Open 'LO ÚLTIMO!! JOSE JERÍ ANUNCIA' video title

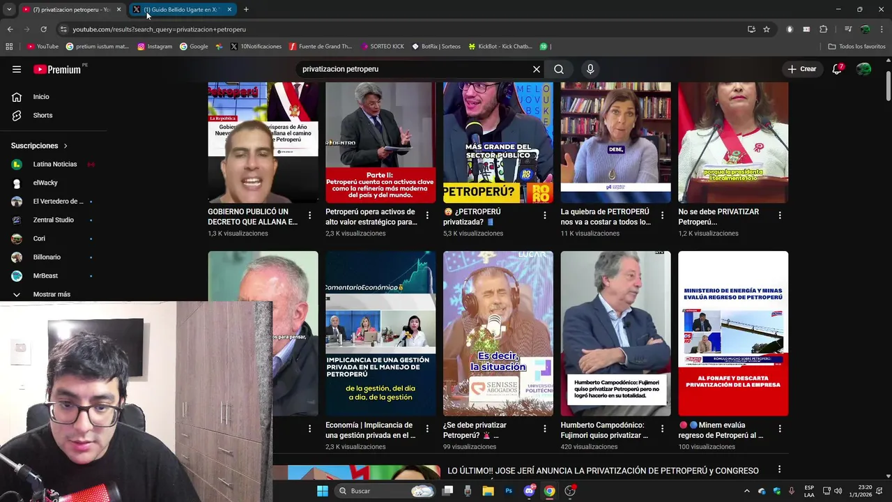pyautogui.click(x=603, y=471)
